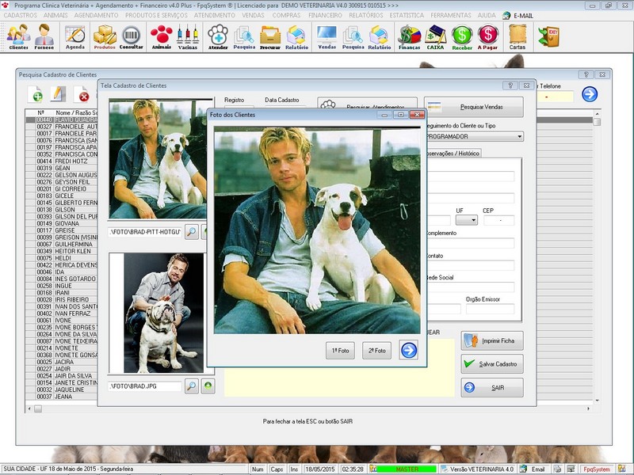Click the Agenda toolbar icon
The image size is (634, 475).
74,36
